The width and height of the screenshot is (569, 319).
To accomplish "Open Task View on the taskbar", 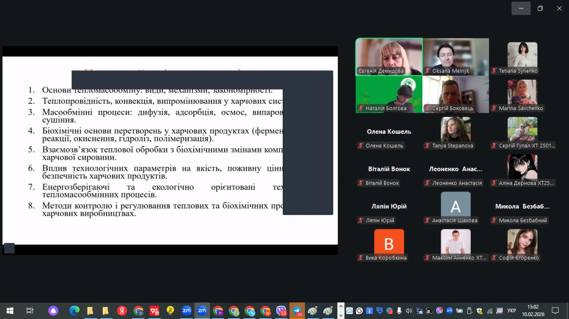I will pyautogui.click(x=30, y=311).
